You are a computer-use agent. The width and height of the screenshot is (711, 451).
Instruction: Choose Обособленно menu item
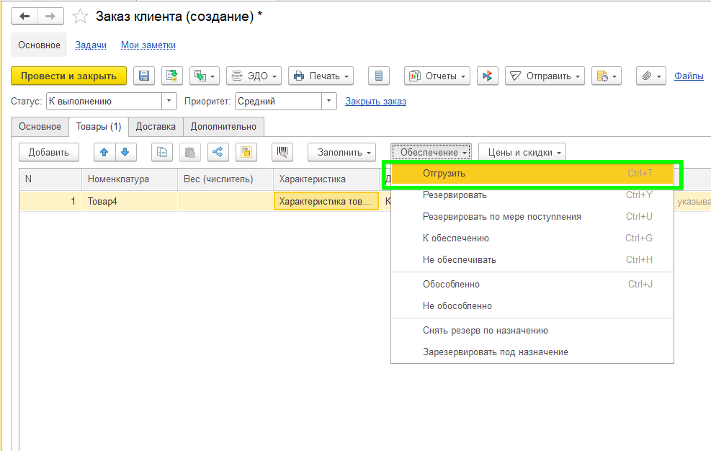pos(532,285)
